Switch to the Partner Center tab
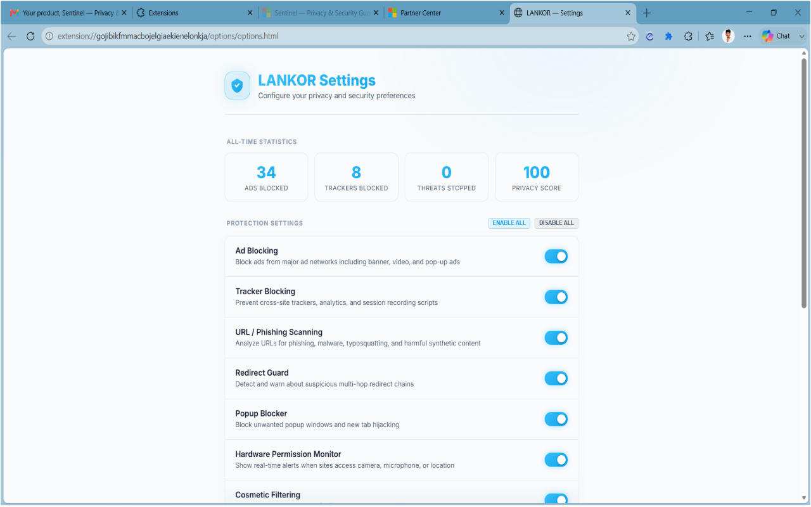Viewport: 811px width, 507px height. (x=446, y=13)
